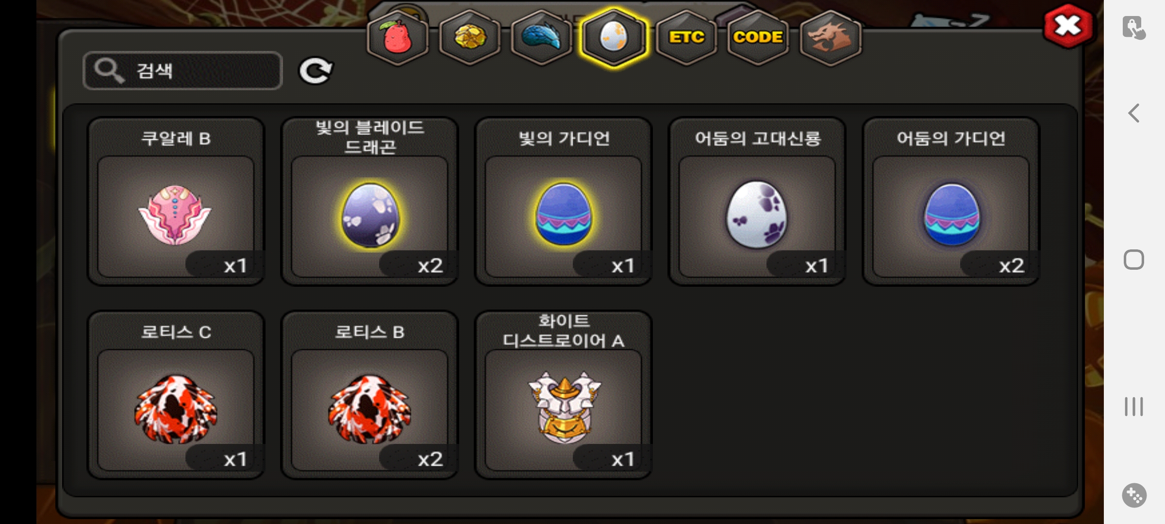Select the 어둠의 가디언 egg
The image size is (1165, 524).
click(951, 201)
